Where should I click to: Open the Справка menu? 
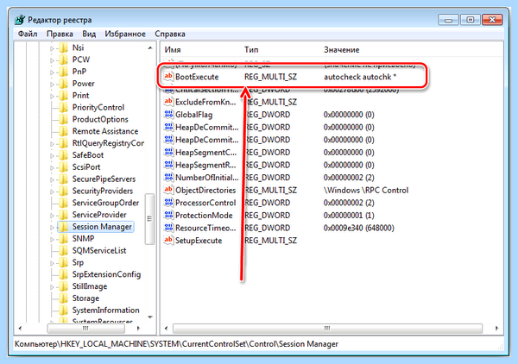tap(170, 34)
